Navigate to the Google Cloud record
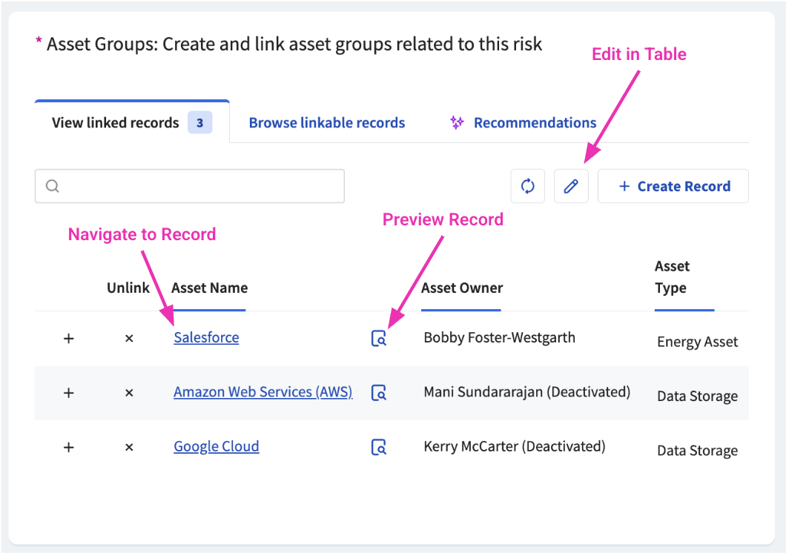The width and height of the screenshot is (786, 553). coord(216,446)
